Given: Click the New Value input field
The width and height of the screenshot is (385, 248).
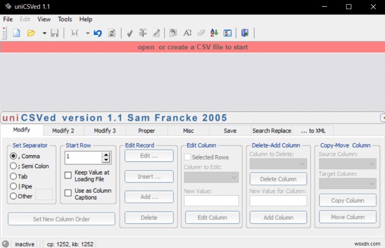Looking at the screenshot, I should [x=211, y=200].
